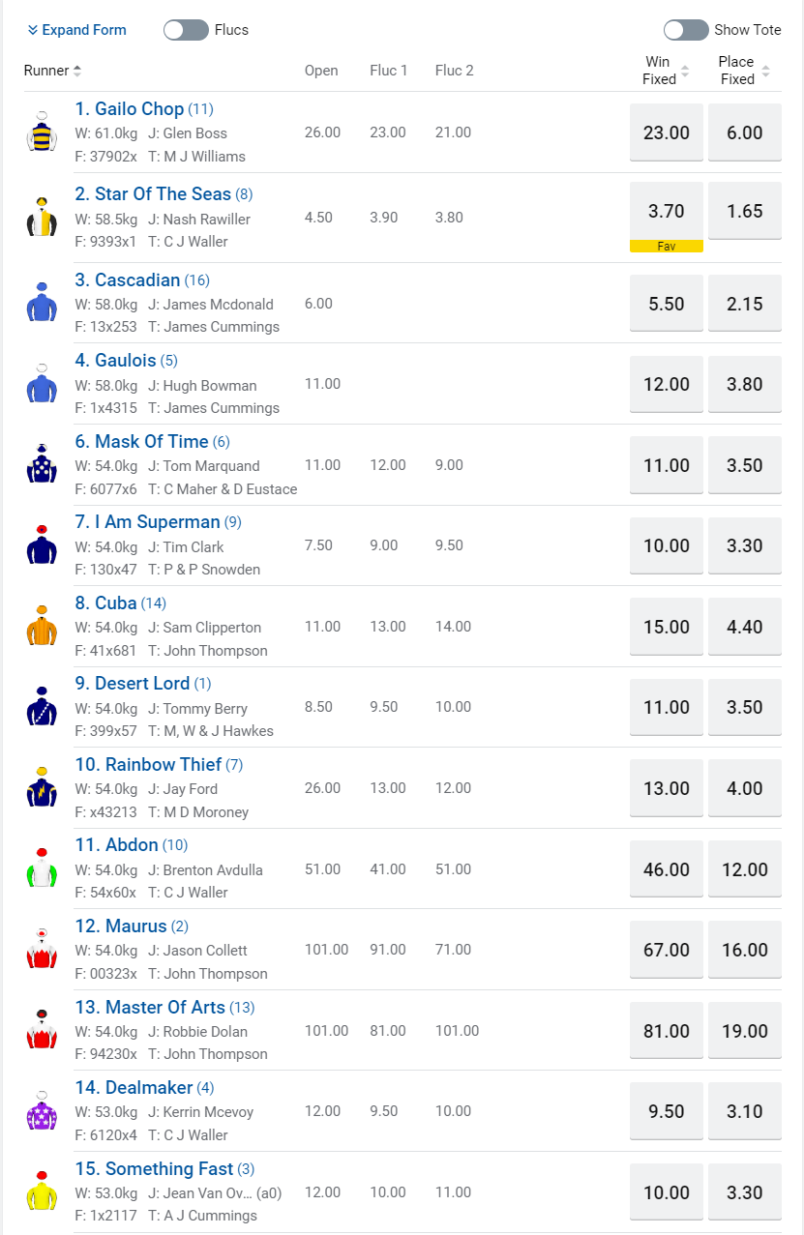Screen dimensions: 804x1235
Task: Sort by Win Fixed odds
Action: [685, 72]
